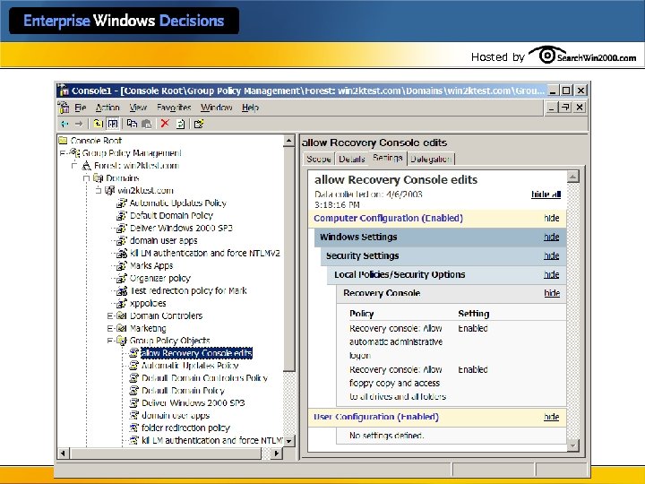The image size is (645, 484).
Task: Hide the User Configuration (Enabled) section
Action: click(551, 417)
